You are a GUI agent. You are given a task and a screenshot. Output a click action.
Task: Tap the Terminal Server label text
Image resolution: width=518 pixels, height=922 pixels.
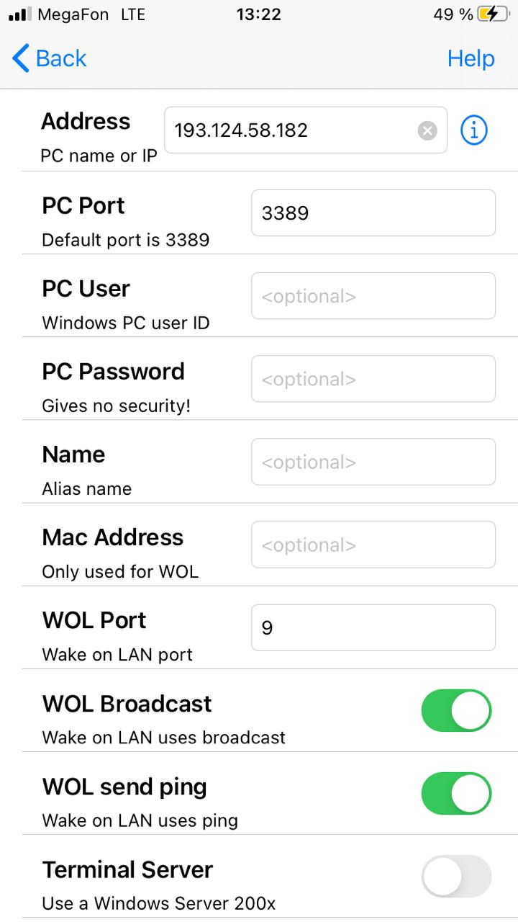click(x=127, y=869)
